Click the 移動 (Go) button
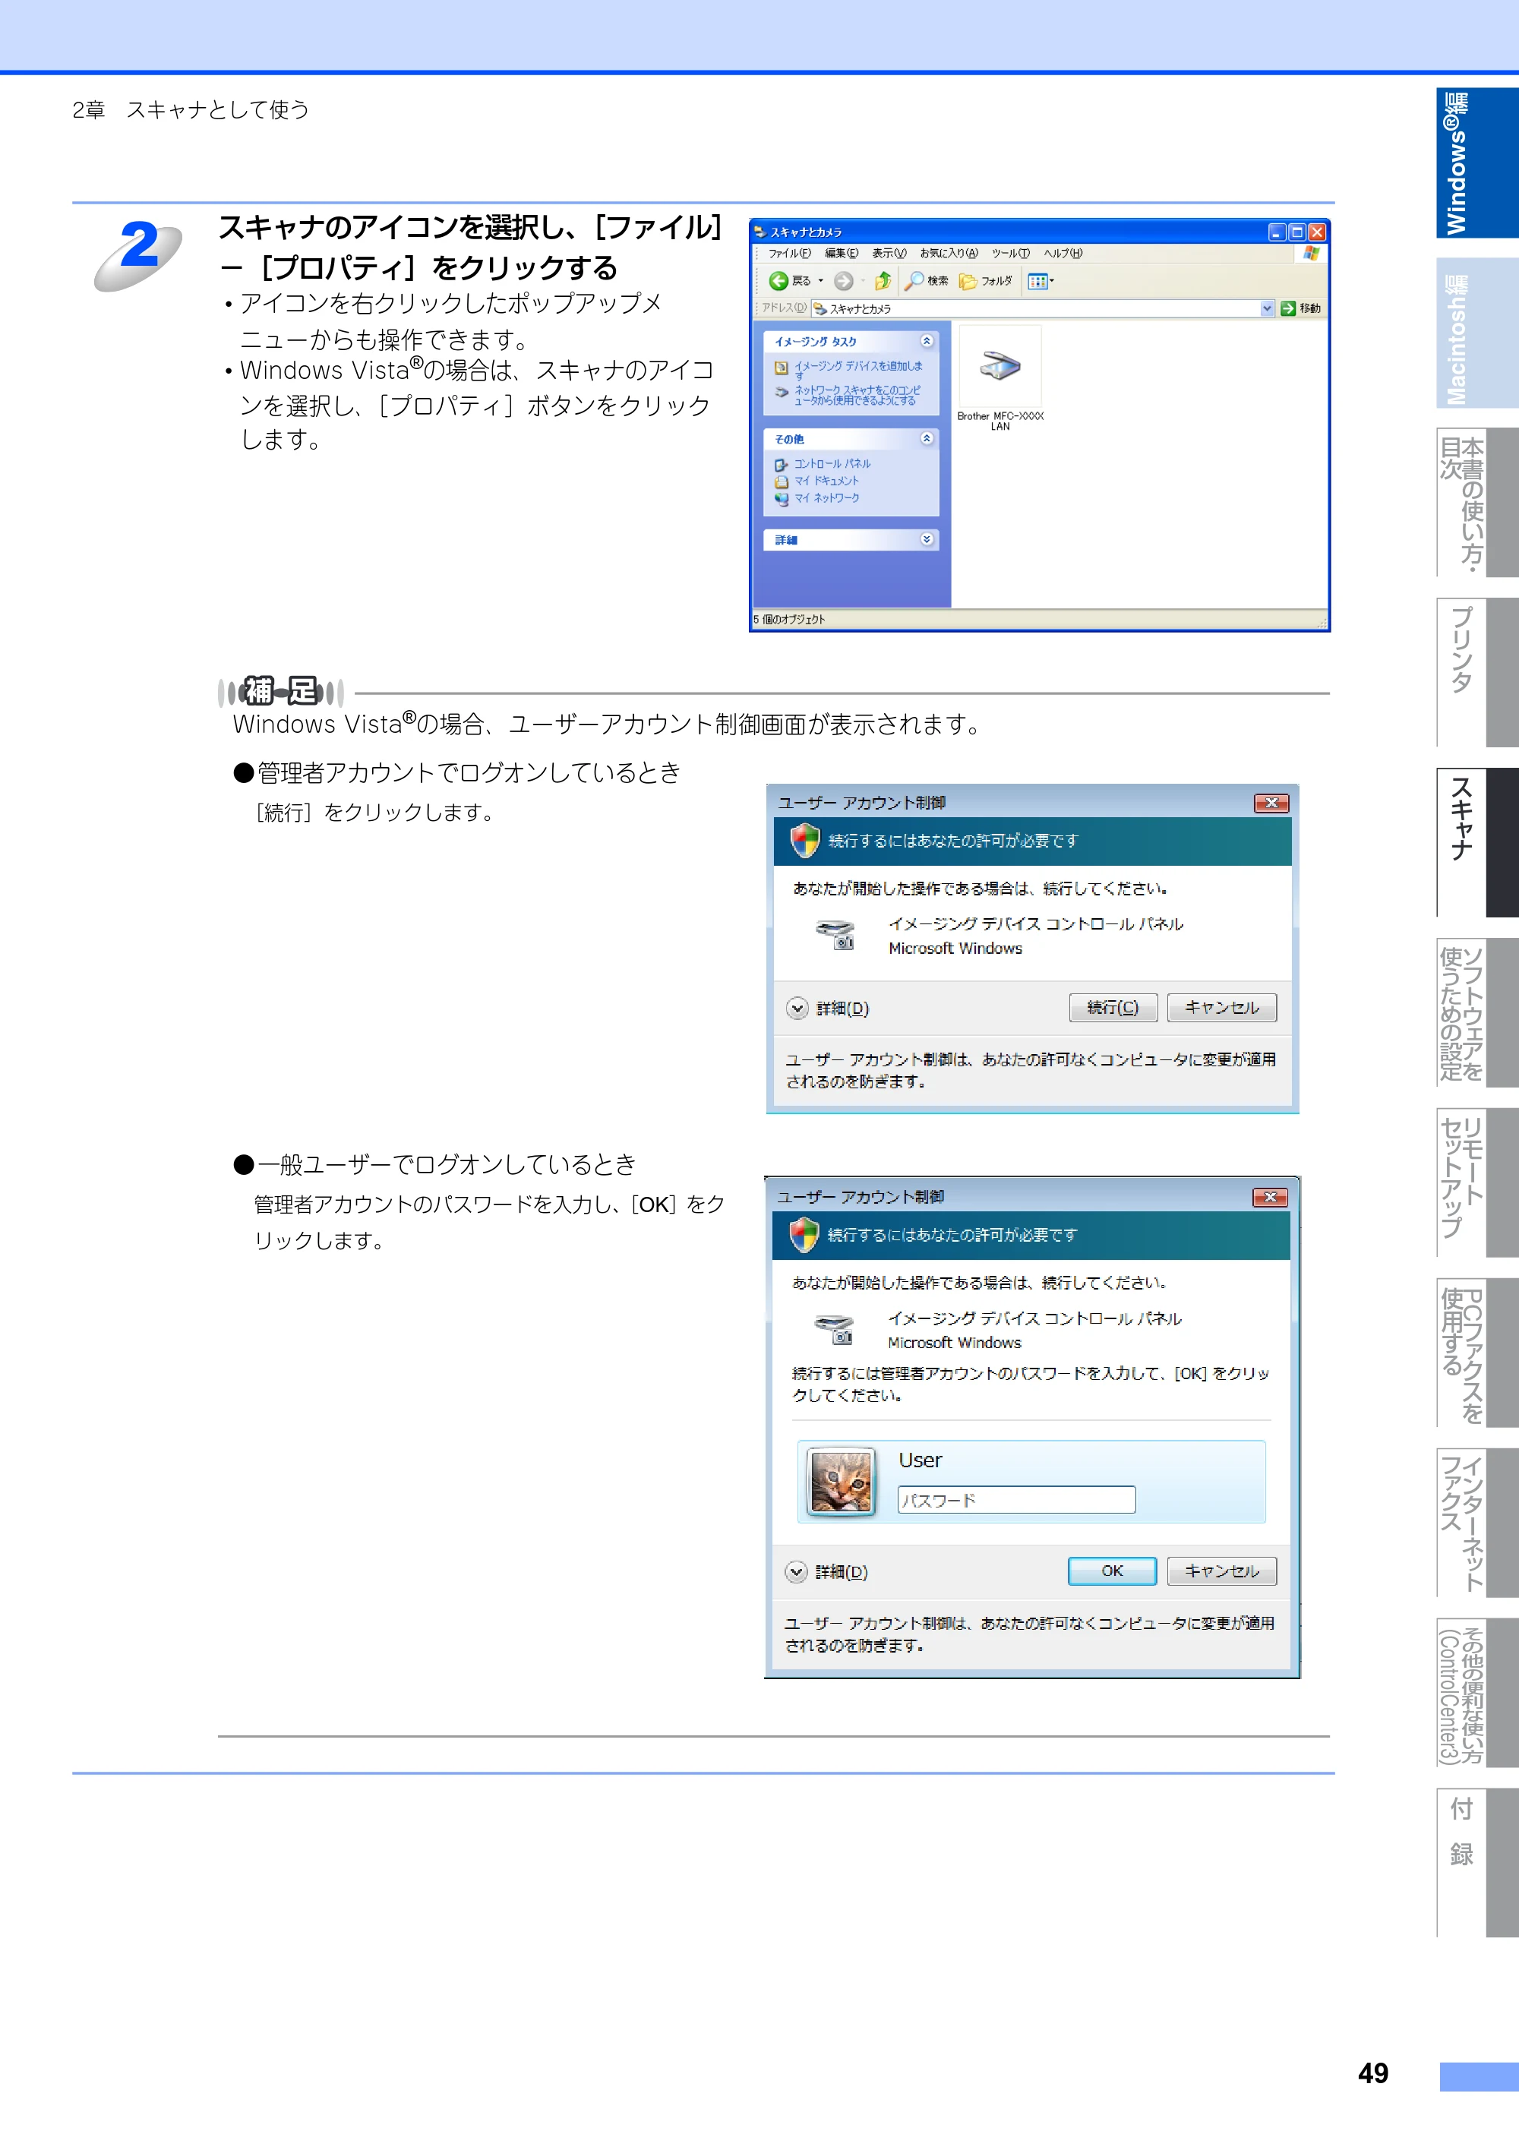 point(1301,308)
